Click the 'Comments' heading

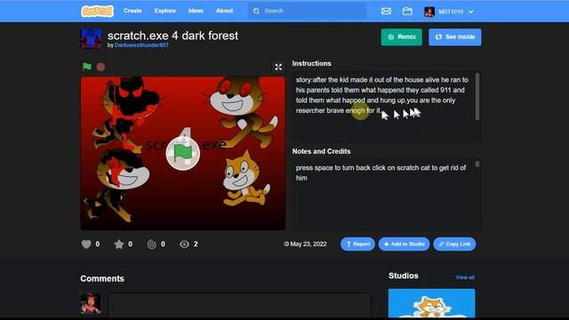click(102, 278)
